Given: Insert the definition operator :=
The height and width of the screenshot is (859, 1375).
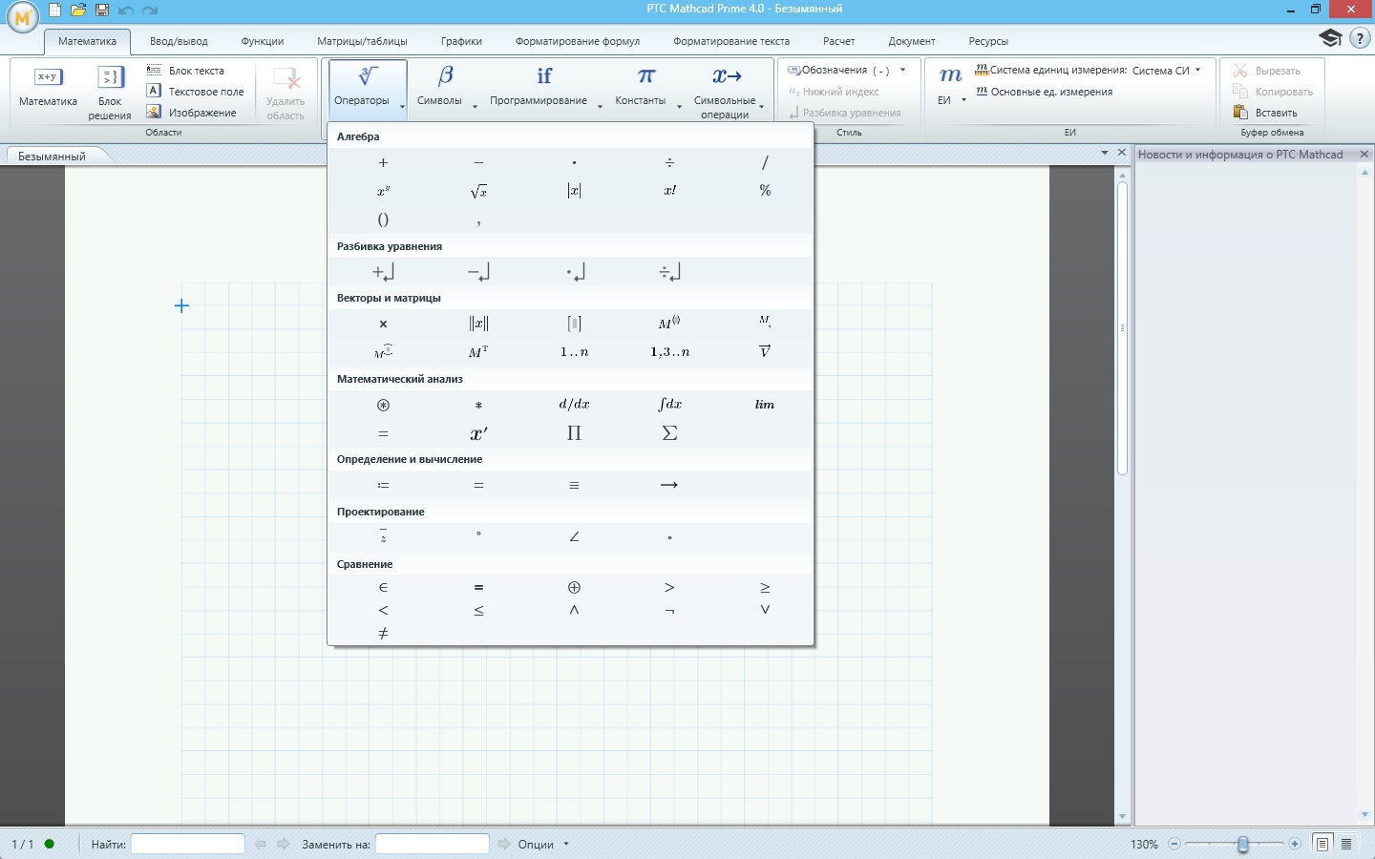Looking at the screenshot, I should point(383,486).
